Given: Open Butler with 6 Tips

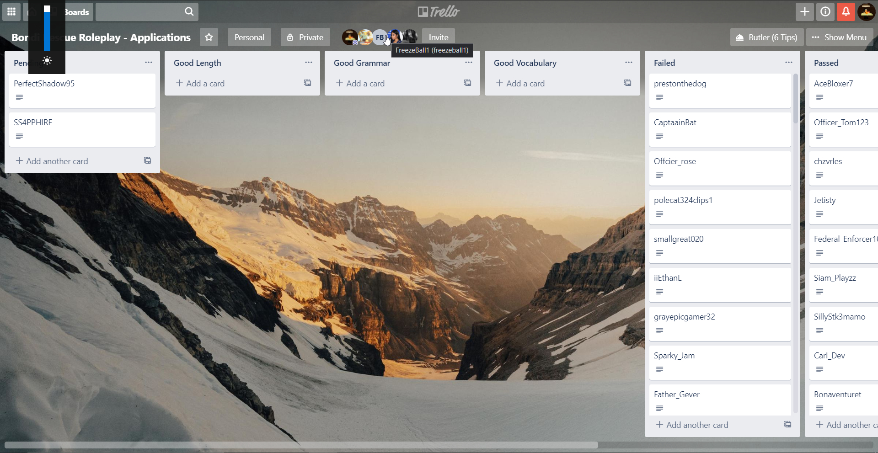Looking at the screenshot, I should tap(766, 37).
